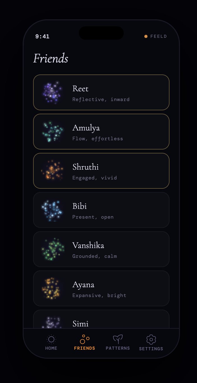This screenshot has height=383, width=197.
Task: Select Vanshika "Grounded, calm" status text
Action: click(x=95, y=256)
